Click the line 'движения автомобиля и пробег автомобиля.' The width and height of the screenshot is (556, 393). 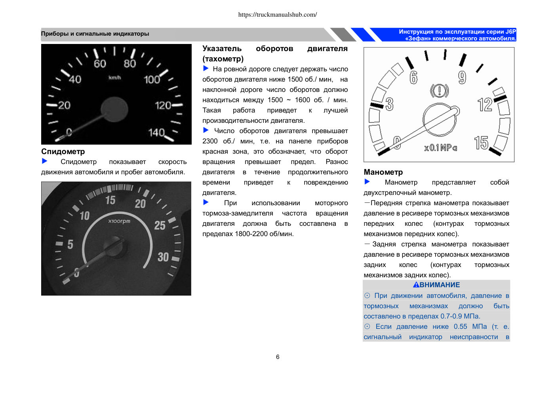tap(113, 172)
